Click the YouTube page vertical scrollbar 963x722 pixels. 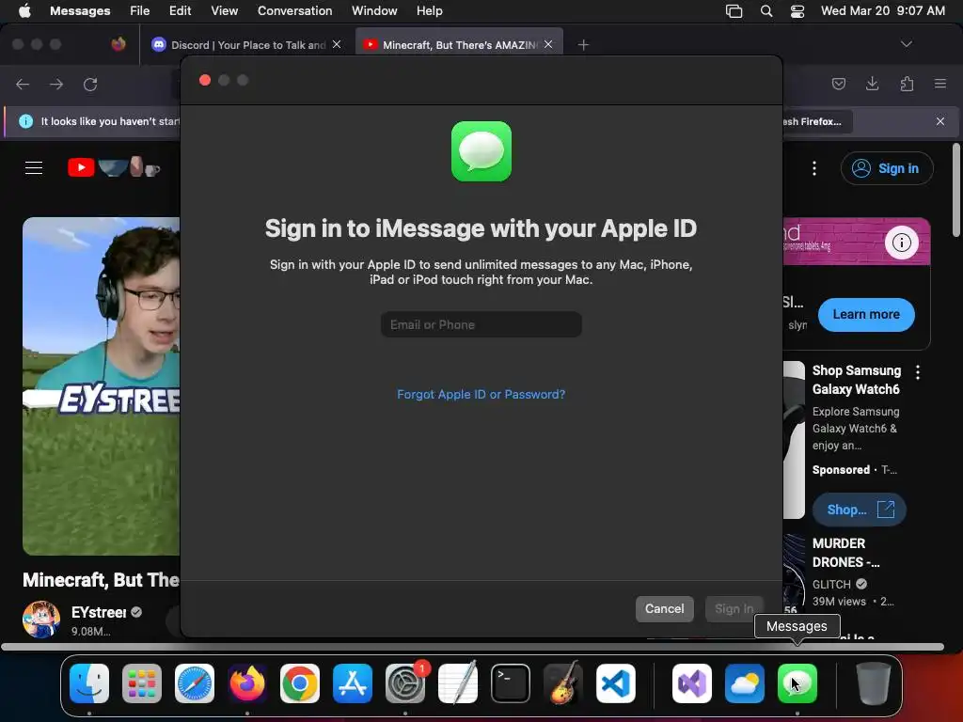pos(956,190)
